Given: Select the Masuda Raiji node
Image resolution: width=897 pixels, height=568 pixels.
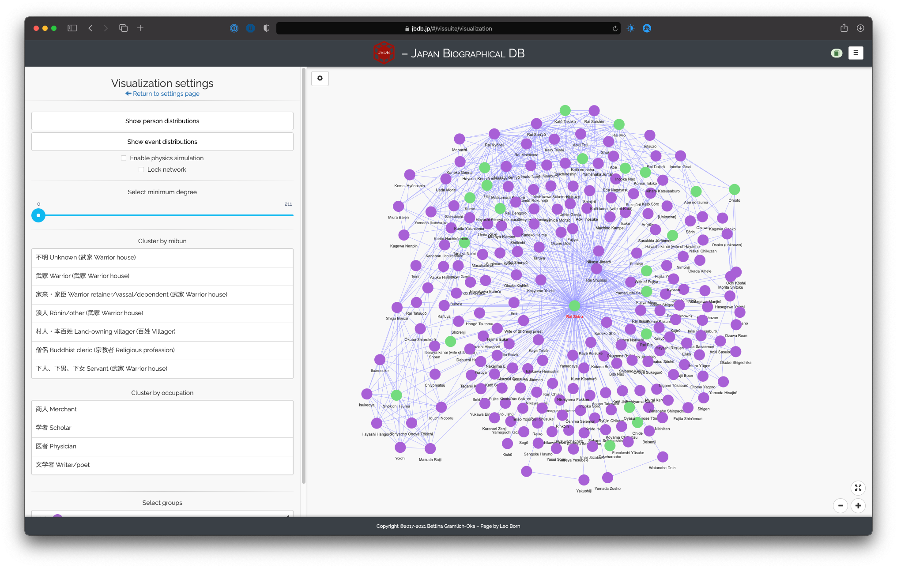Looking at the screenshot, I should [430, 449].
